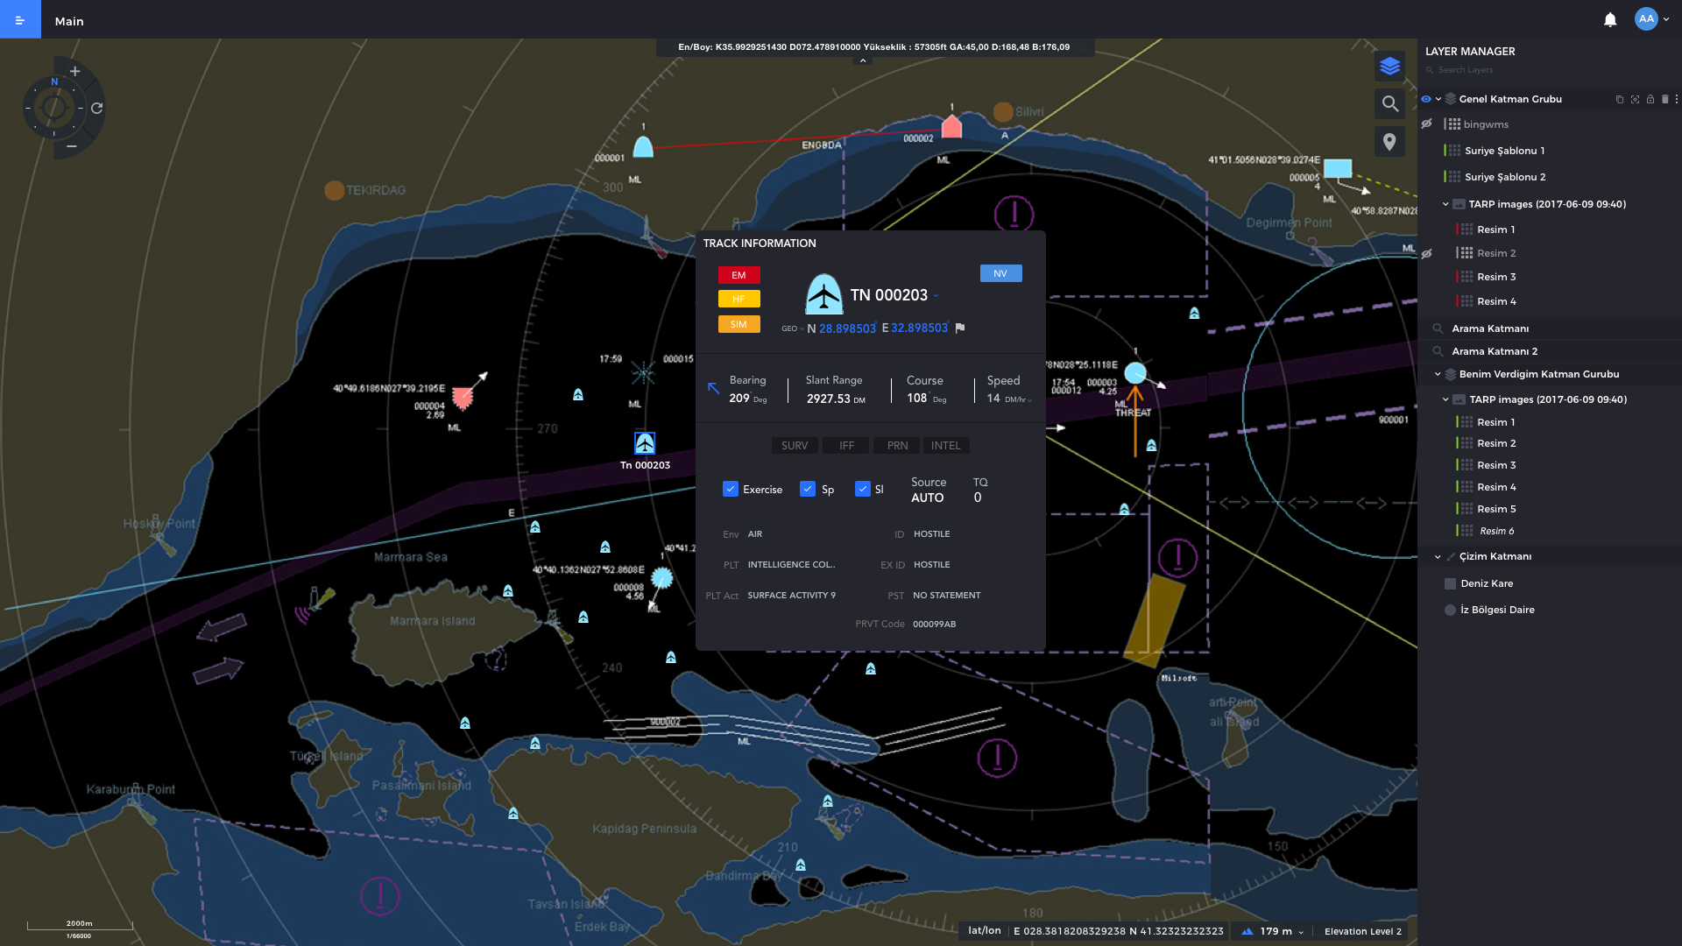Viewport: 1682px width, 946px height.
Task: Open the notifications bell
Action: (1610, 19)
